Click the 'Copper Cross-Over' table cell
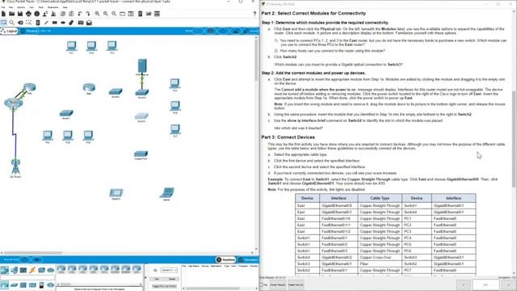The width and height of the screenshot is (517, 291). click(x=380, y=257)
